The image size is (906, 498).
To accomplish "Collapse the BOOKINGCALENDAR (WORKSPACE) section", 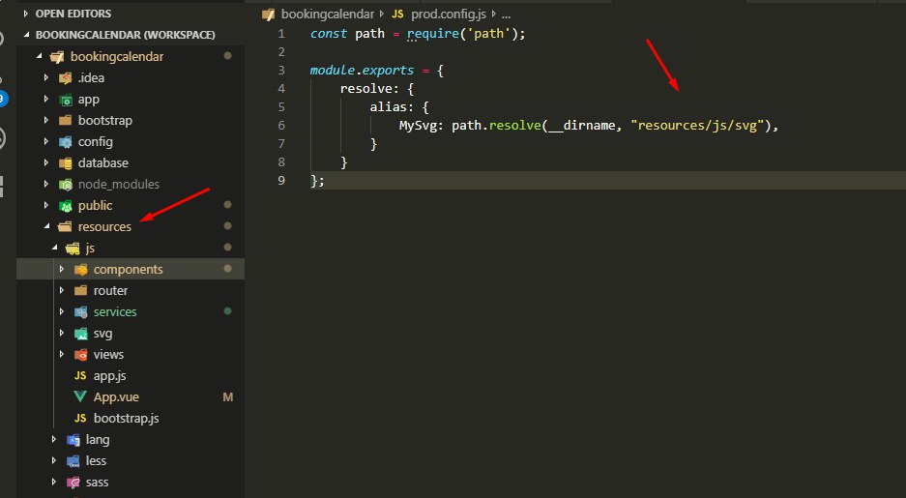I will pyautogui.click(x=25, y=35).
